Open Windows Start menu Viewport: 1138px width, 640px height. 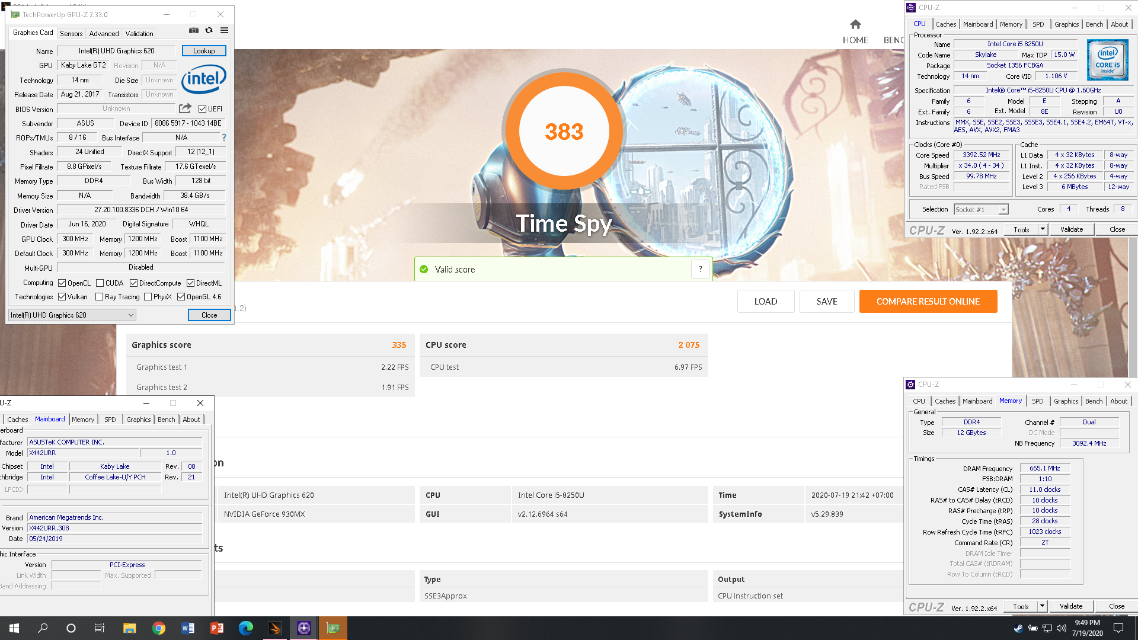(x=14, y=628)
